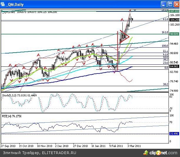Select the red vertical line on chart
The width and height of the screenshot is (180, 157).
point(118,50)
